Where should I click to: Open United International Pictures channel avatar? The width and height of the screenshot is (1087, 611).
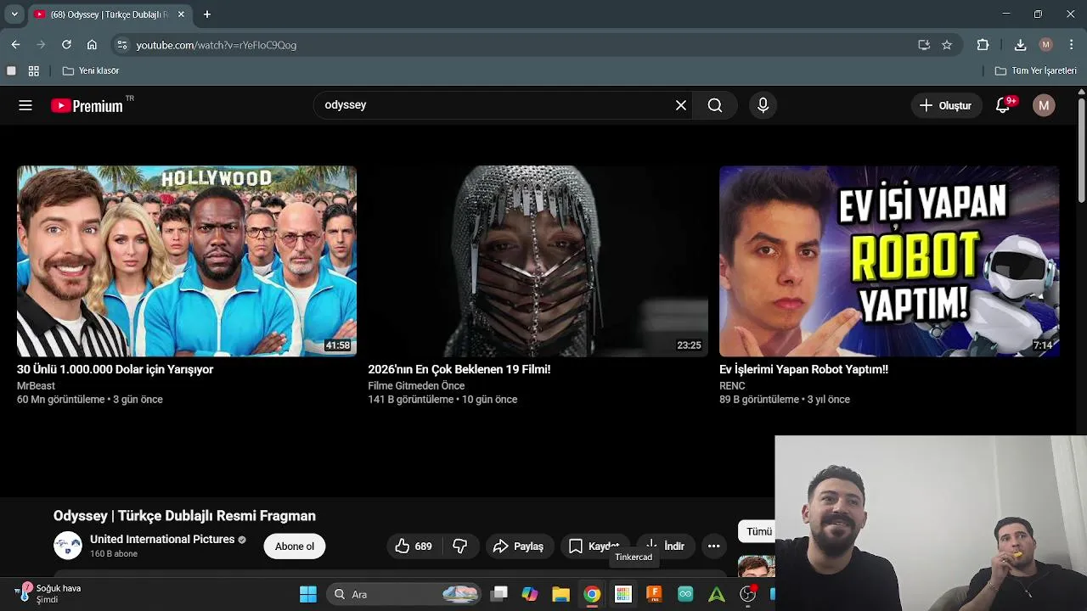pos(68,546)
